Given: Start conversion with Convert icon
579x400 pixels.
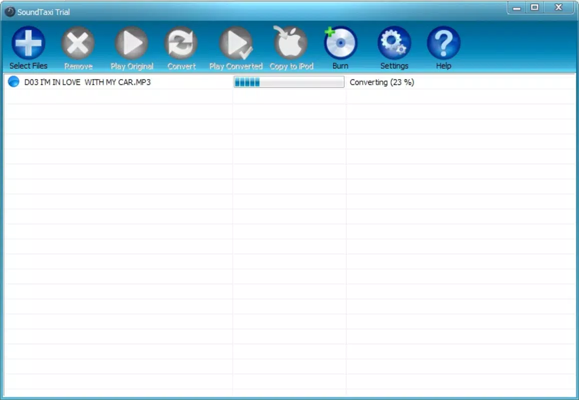Looking at the screenshot, I should point(181,43).
